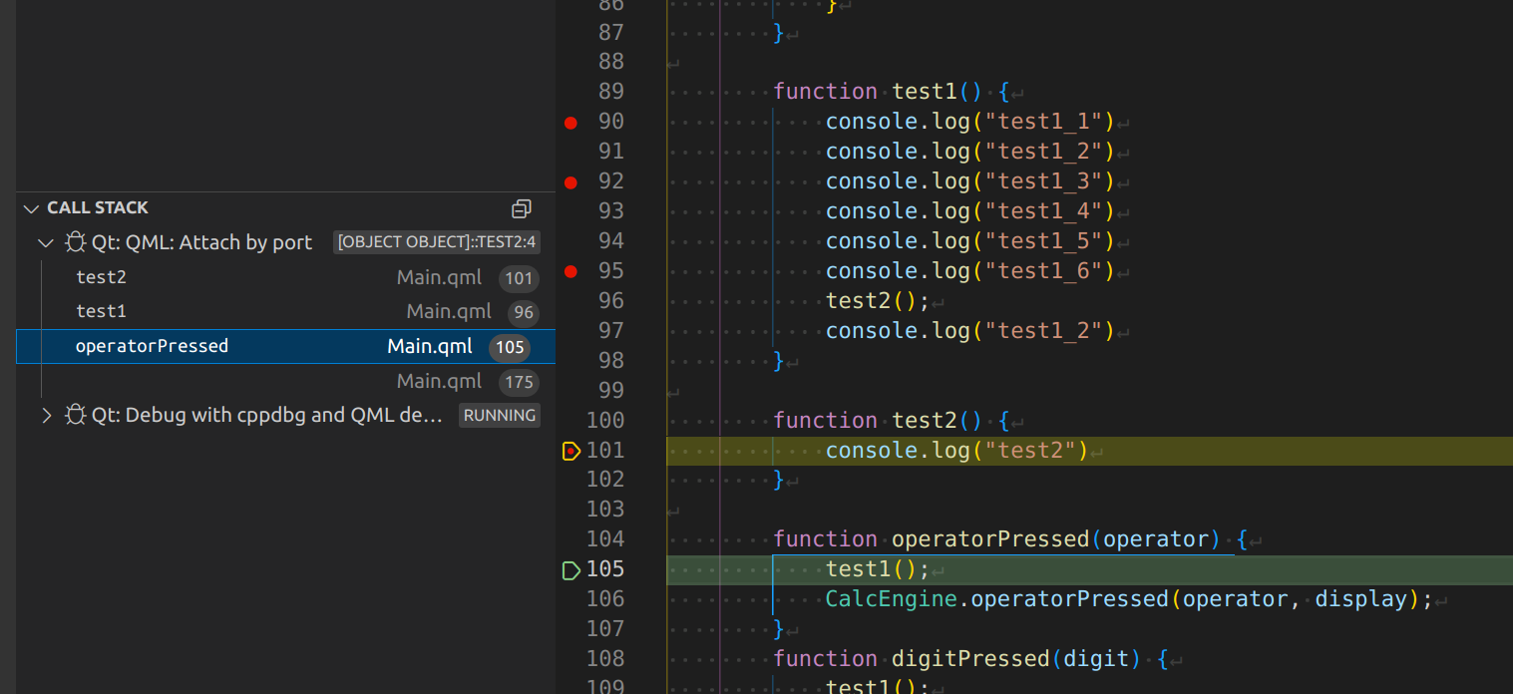Select the test2 frame in the call stack
1513x694 pixels.
coord(101,276)
